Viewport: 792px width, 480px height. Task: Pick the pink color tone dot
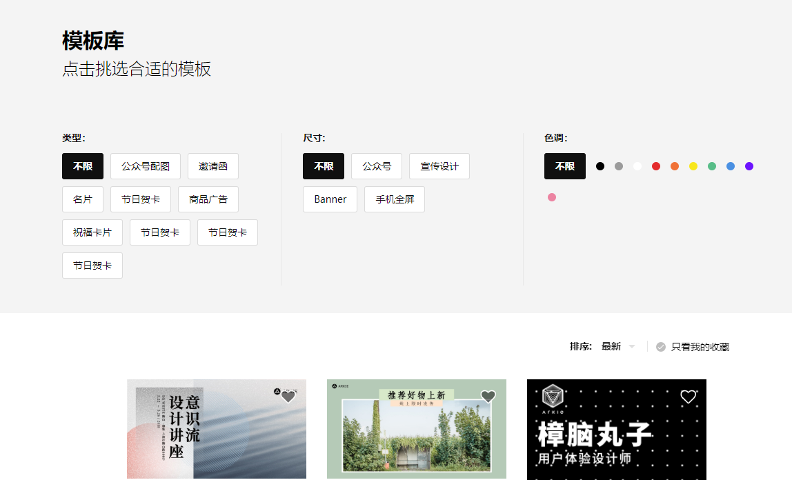coord(552,197)
